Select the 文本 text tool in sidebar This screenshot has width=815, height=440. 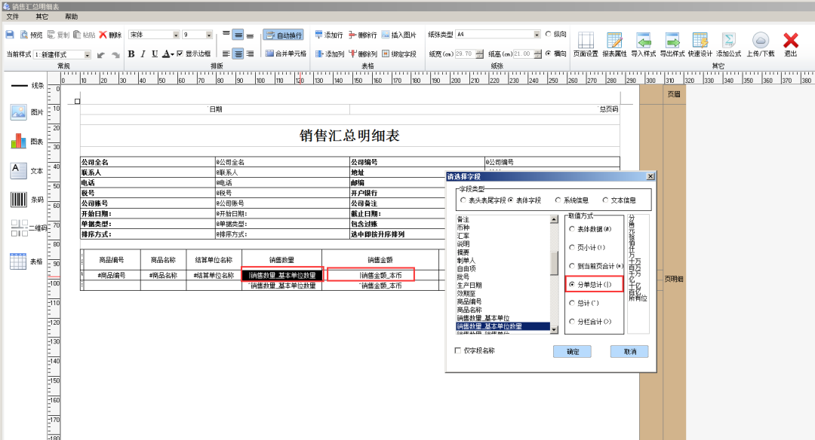19,170
